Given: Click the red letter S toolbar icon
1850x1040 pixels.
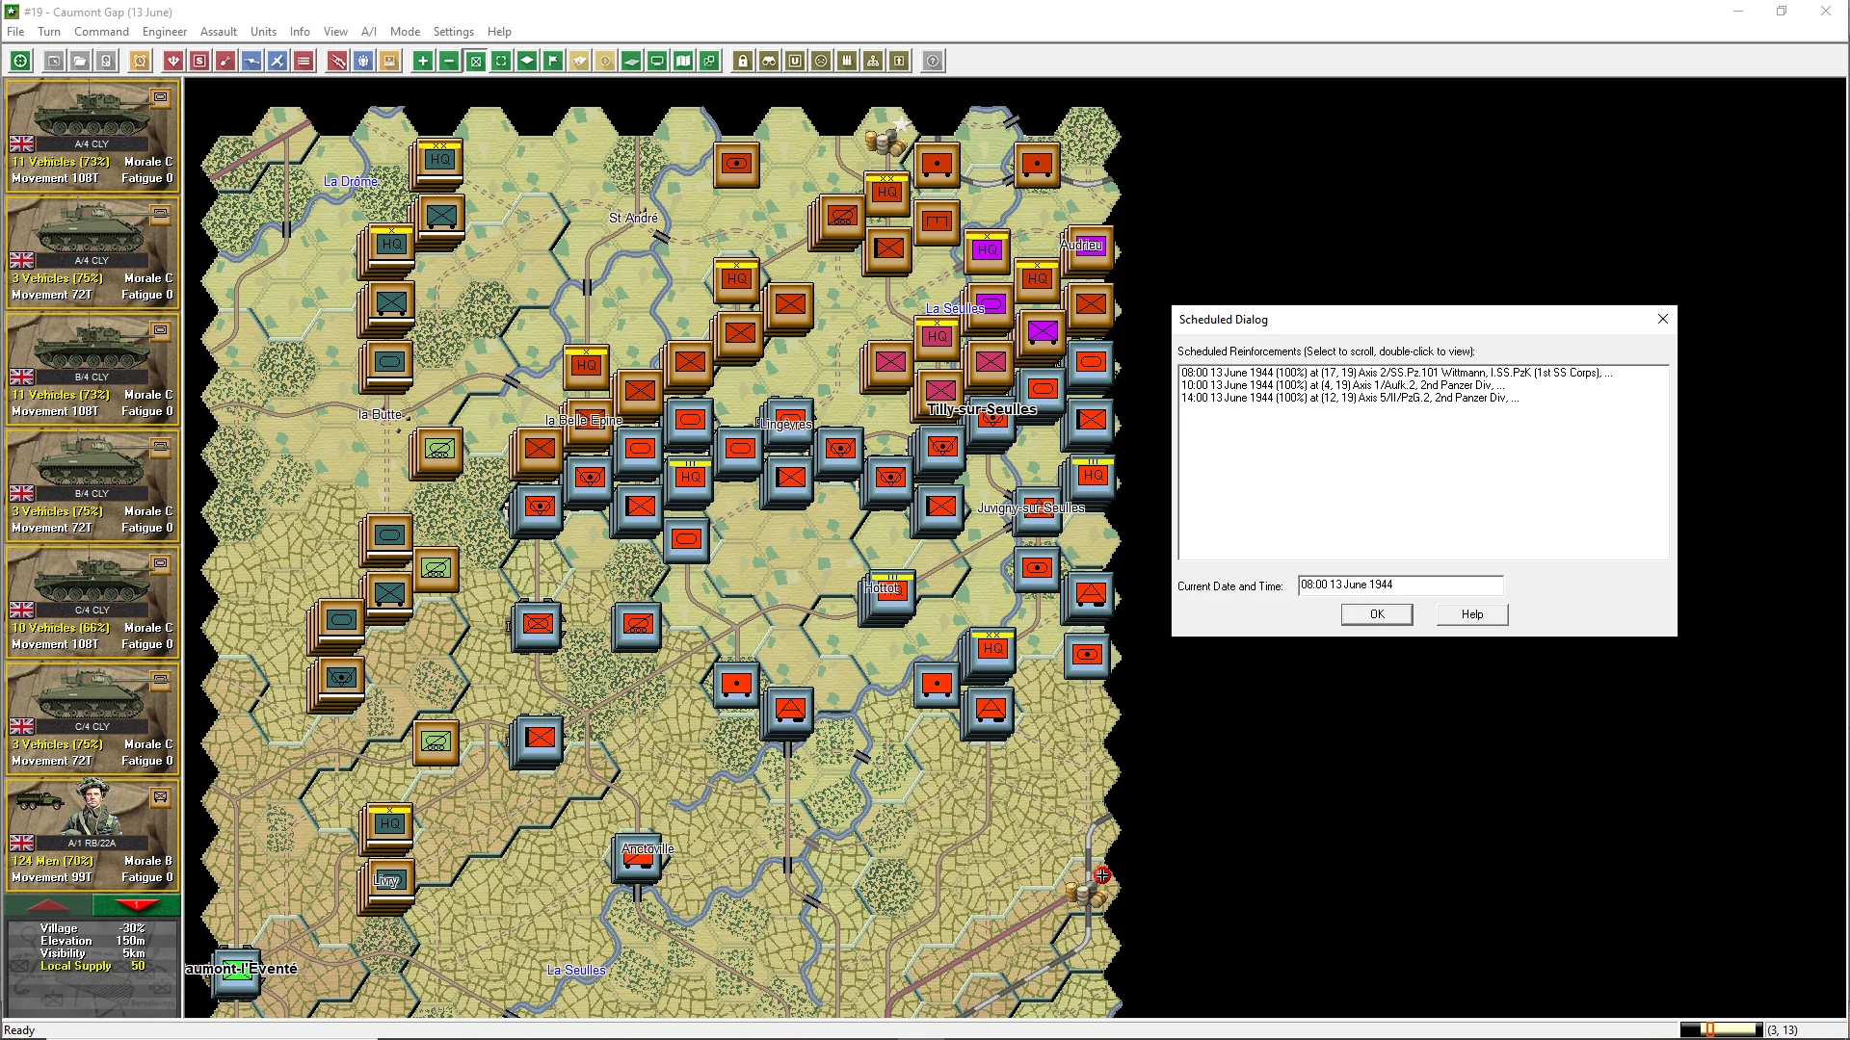Looking at the screenshot, I should click(199, 61).
